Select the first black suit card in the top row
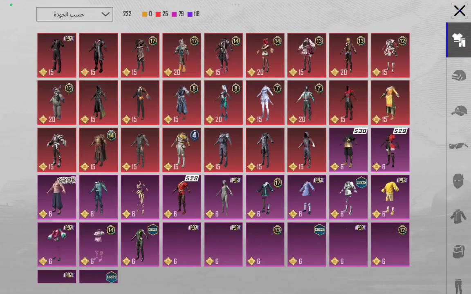 57,55
